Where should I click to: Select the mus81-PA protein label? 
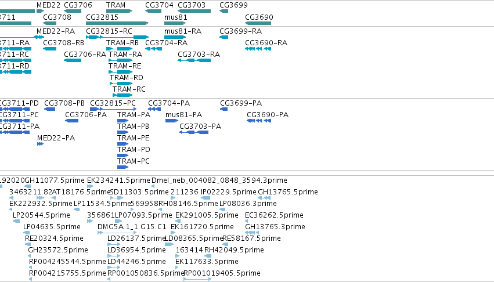click(x=183, y=115)
